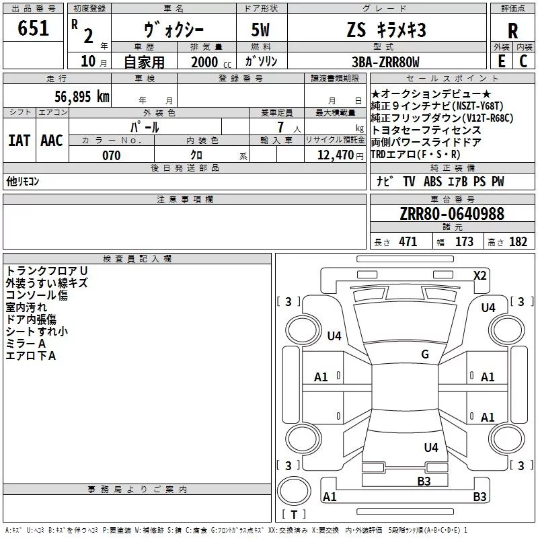
Task: Click inspector note 外装うすい線キズ
Action: coord(47,283)
